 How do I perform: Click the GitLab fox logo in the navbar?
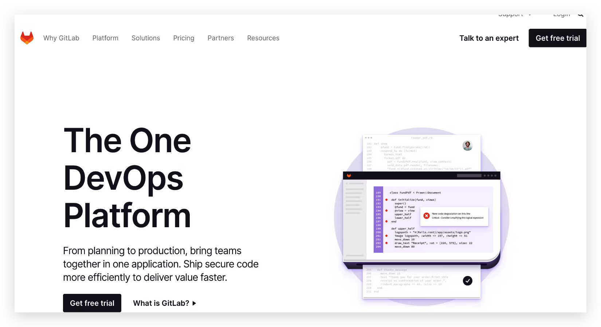27,38
